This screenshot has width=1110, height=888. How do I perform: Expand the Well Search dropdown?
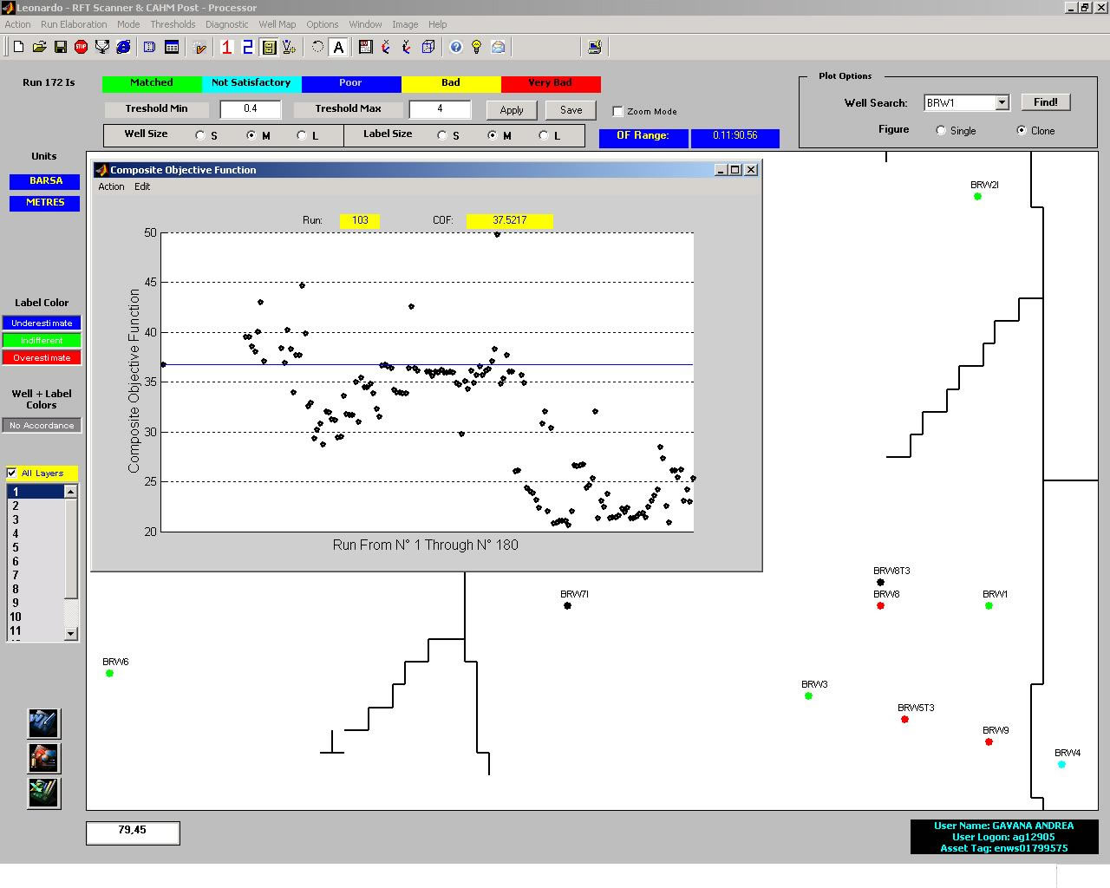pyautogui.click(x=1002, y=102)
